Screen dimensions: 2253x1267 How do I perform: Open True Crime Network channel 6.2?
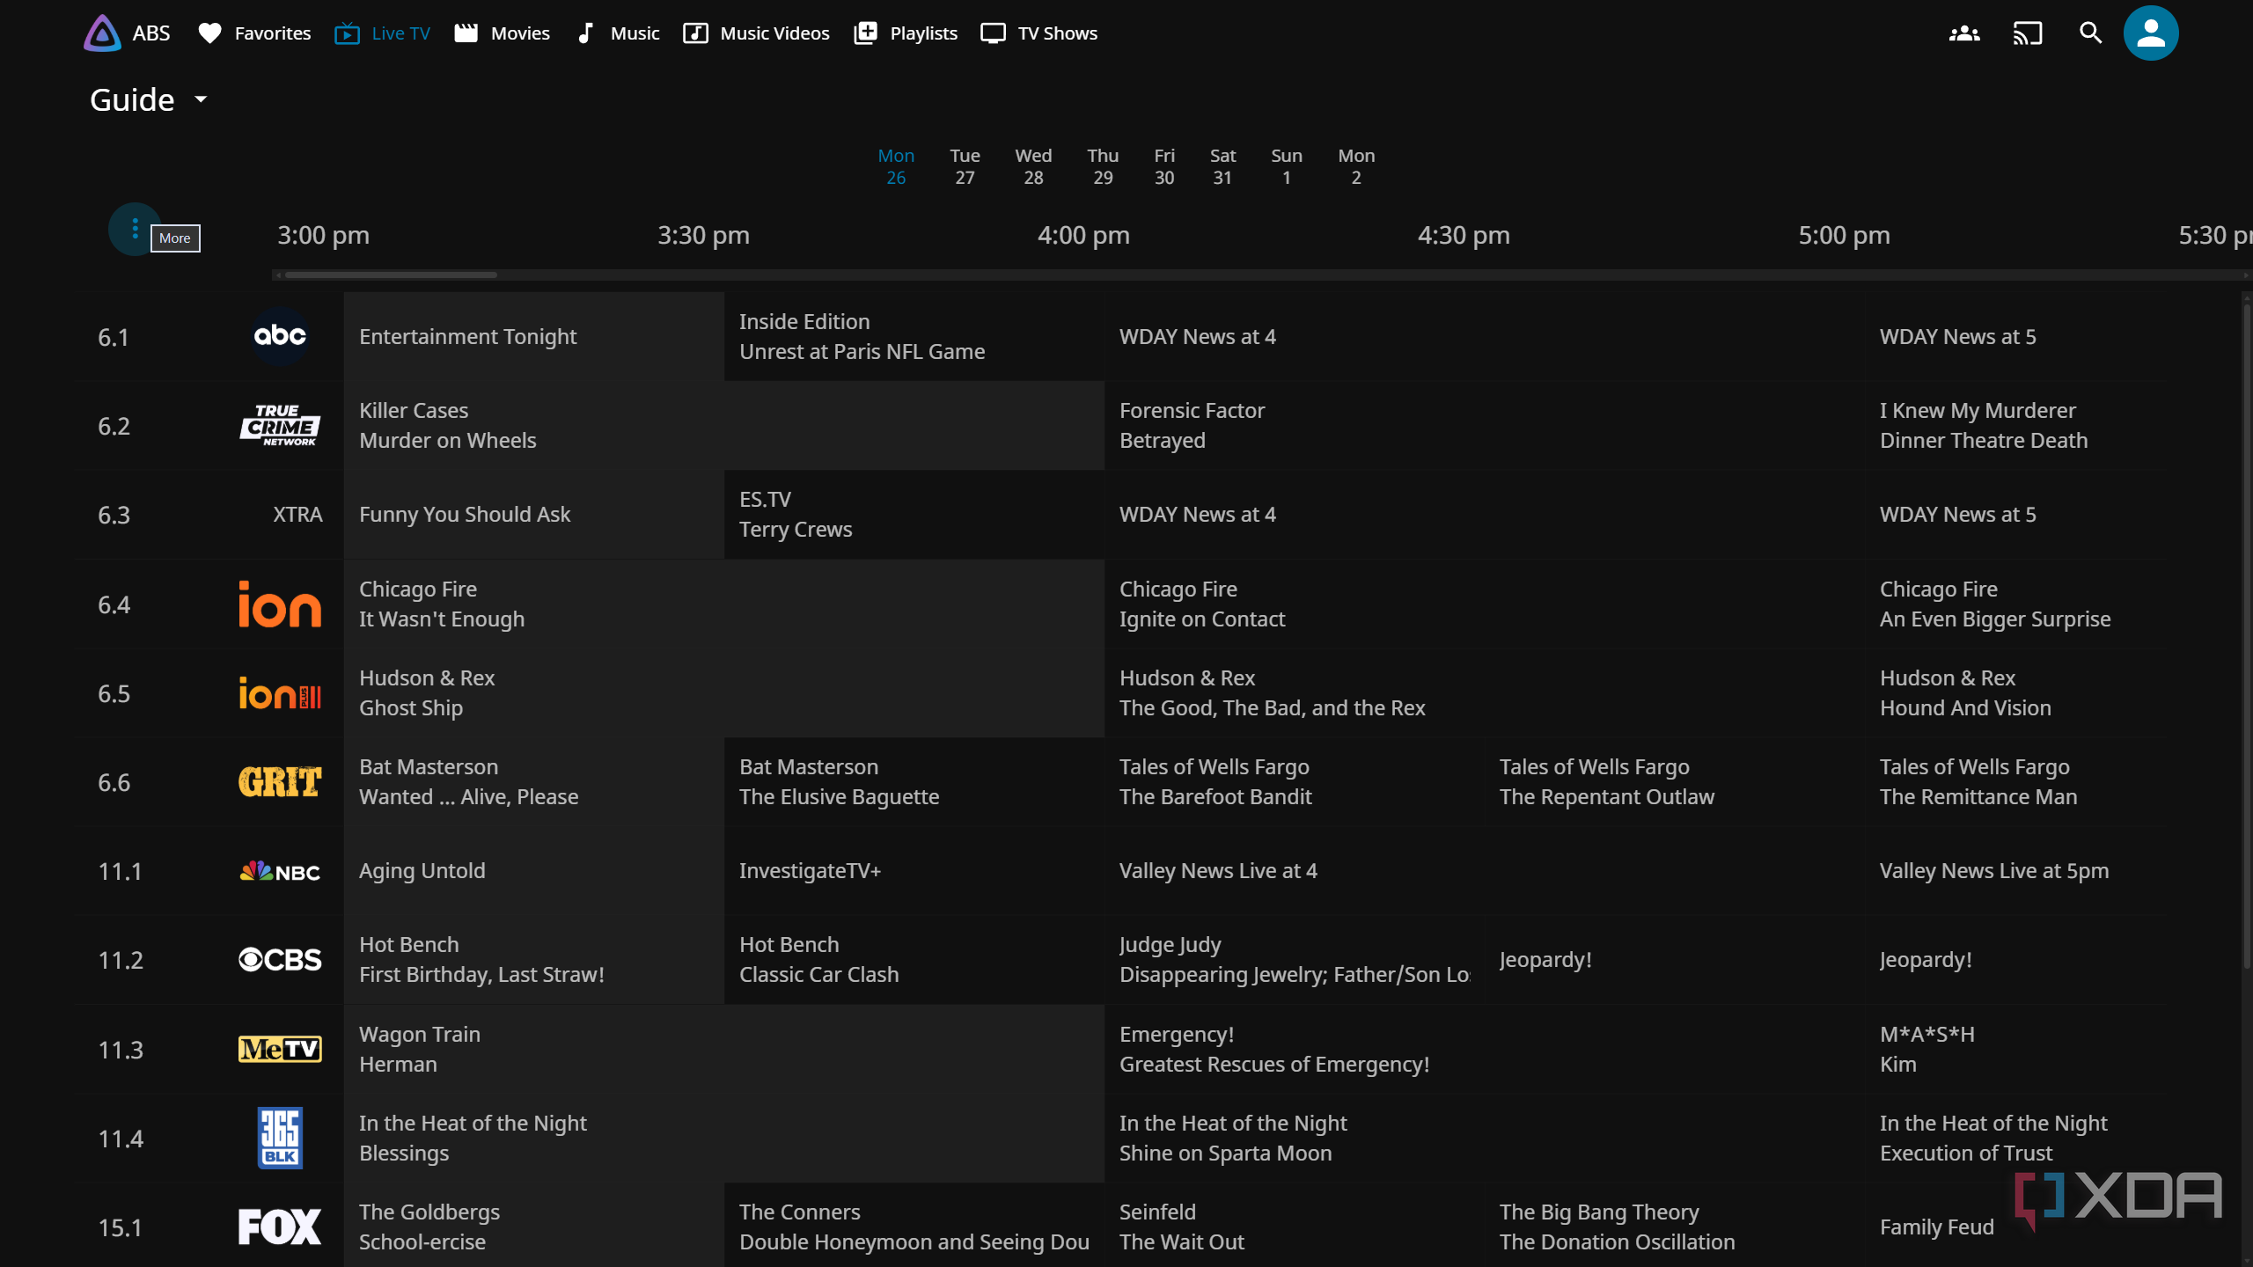[x=280, y=426]
